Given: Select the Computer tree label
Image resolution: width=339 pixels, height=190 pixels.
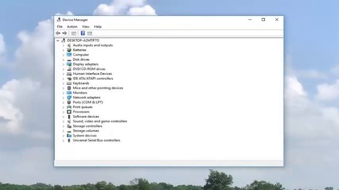Looking at the screenshot, I should (81, 55).
